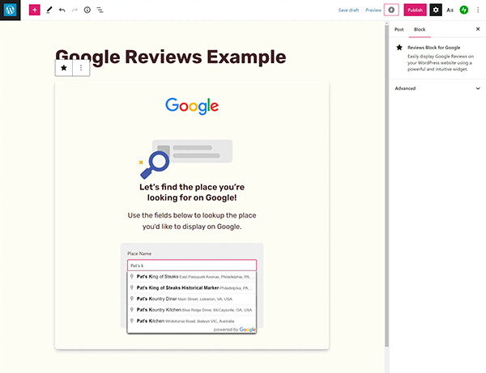
Task: Click the Reviews Block for Google heading
Action: pyautogui.click(x=433, y=48)
